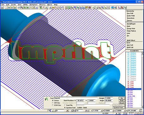Click the Elements list scroll down arrow
The height and width of the screenshot is (115, 144).
pyautogui.click(x=142, y=107)
